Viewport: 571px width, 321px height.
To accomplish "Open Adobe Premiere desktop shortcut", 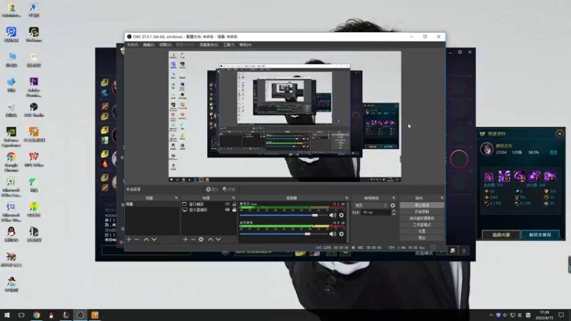I will 34,86.
